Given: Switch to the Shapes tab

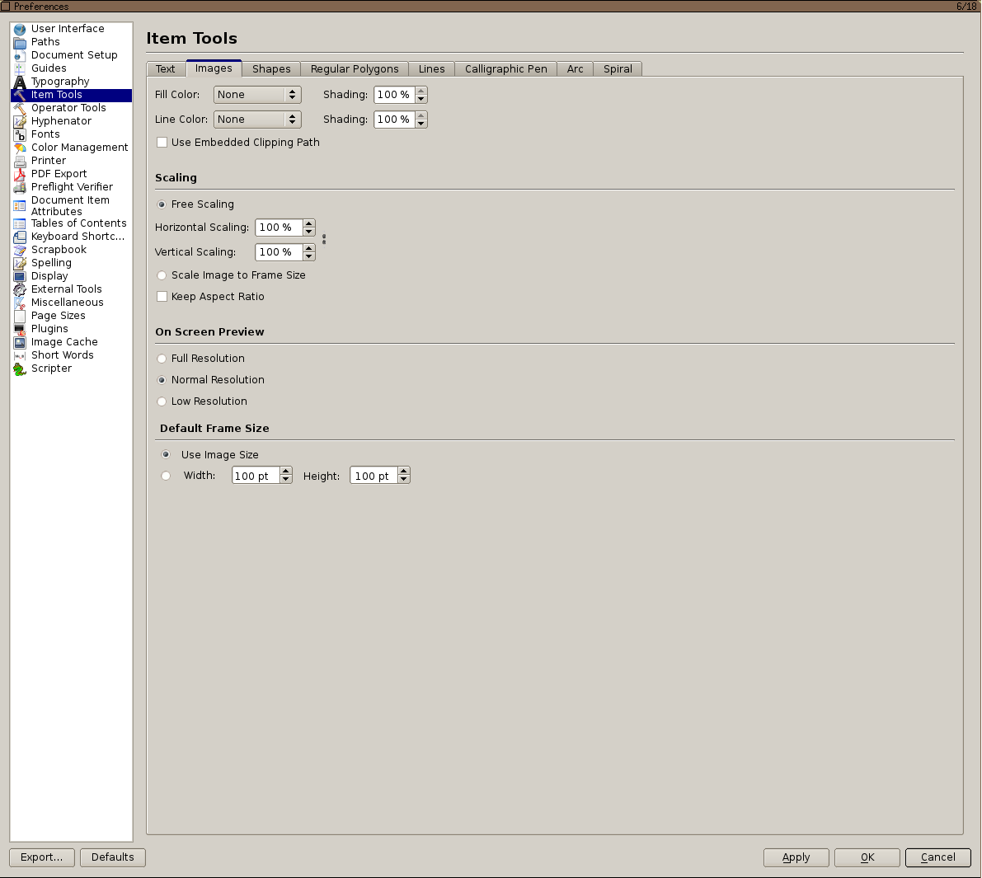Looking at the screenshot, I should point(271,69).
